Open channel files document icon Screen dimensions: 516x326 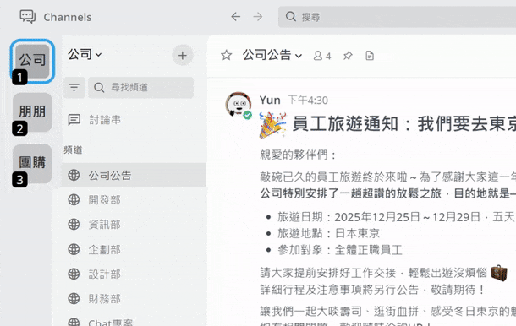(x=370, y=56)
